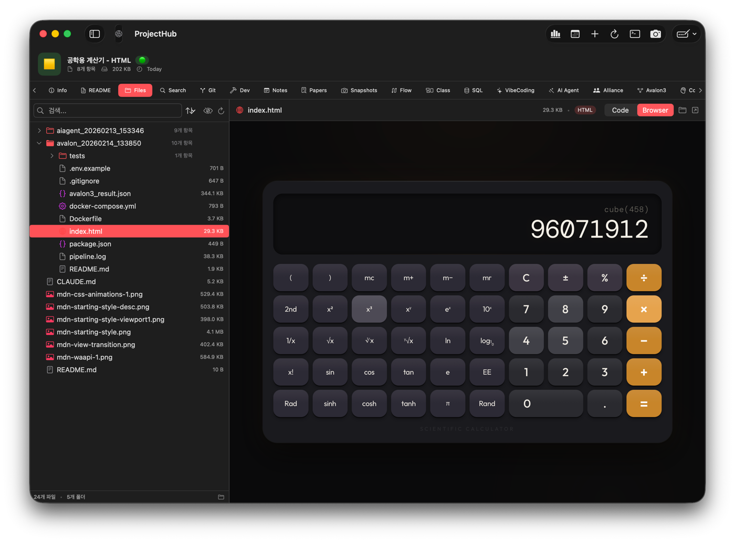Click the plus icon in title bar
Image resolution: width=735 pixels, height=542 pixels.
[595, 34]
